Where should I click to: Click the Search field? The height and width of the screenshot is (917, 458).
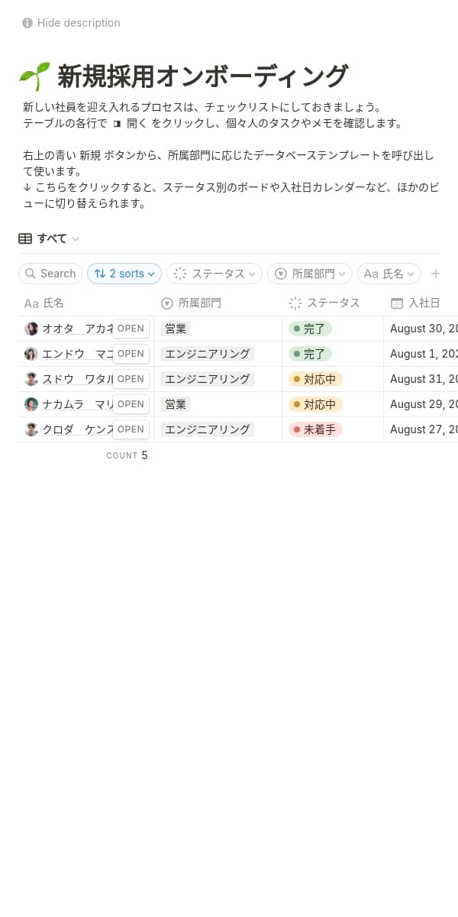(x=50, y=274)
